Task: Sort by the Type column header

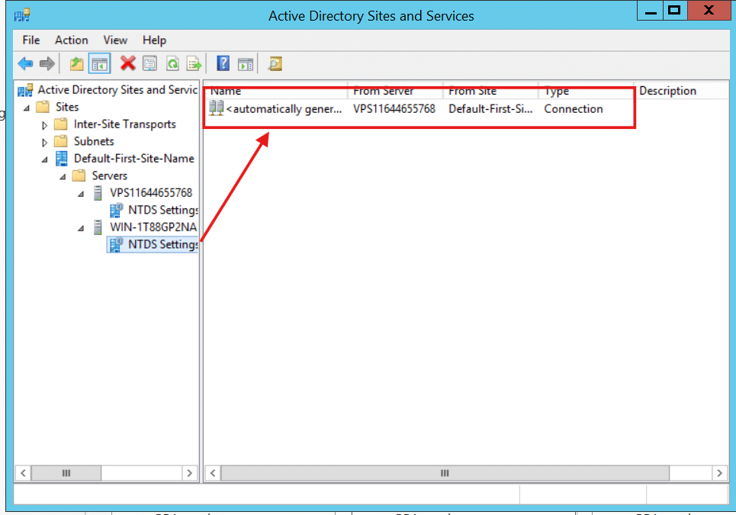Action: [587, 91]
